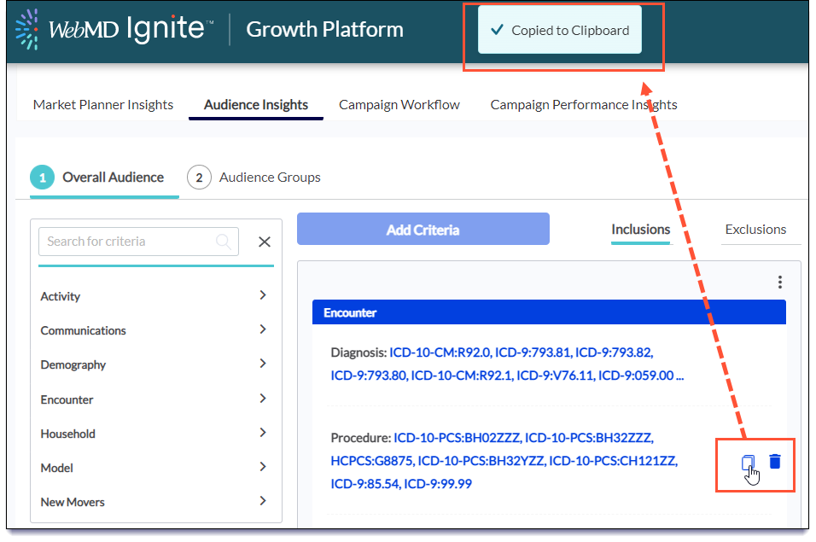
Task: Open the Market Planner Insights tab
Action: tap(103, 105)
